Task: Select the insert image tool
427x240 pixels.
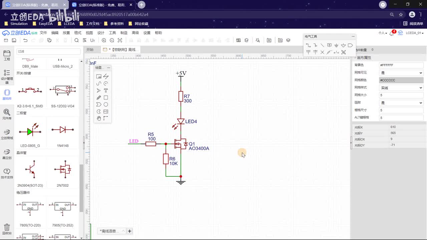Action: coord(106,112)
